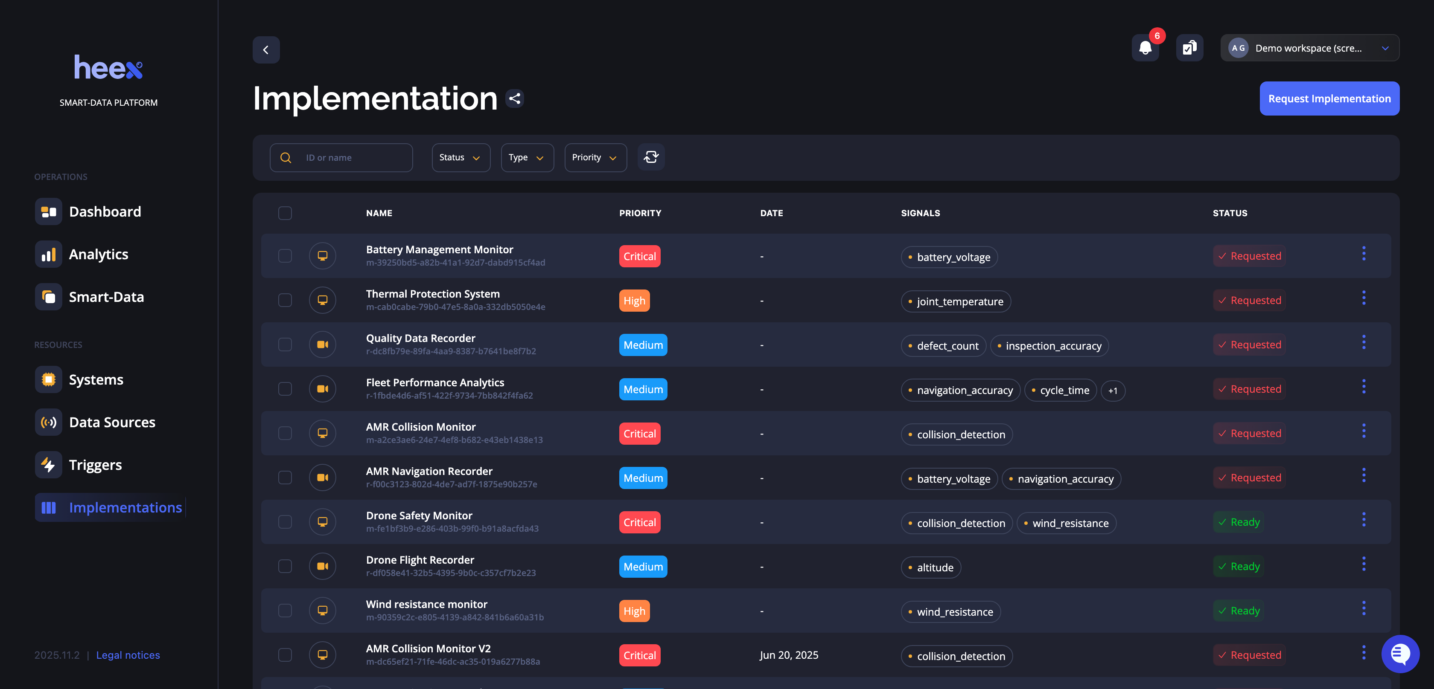Refresh the implementations list with the sync icon
The image size is (1434, 689).
point(651,157)
